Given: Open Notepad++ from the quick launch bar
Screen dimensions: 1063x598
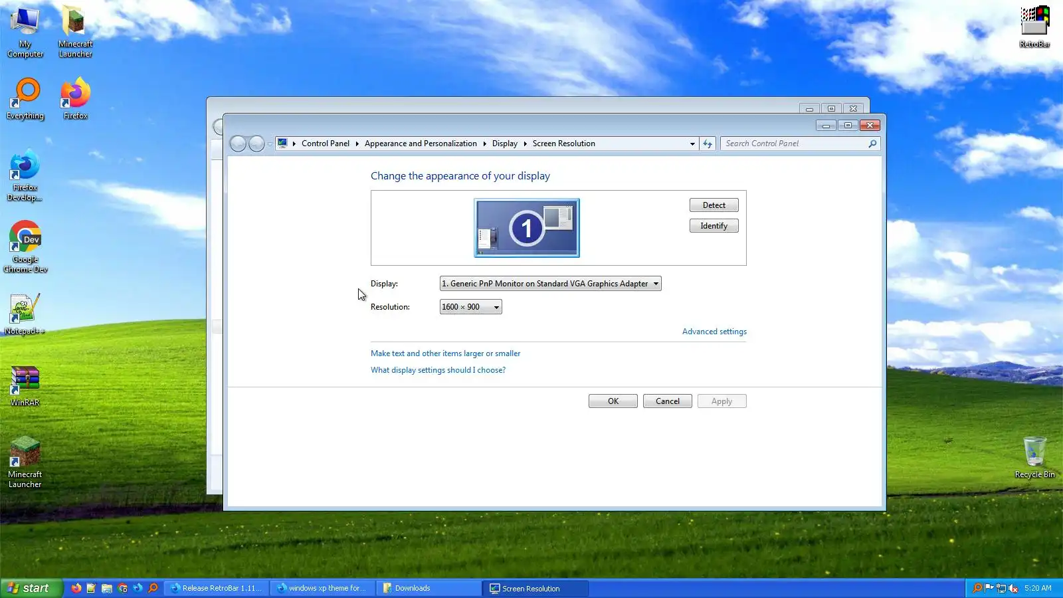Looking at the screenshot, I should click(91, 588).
